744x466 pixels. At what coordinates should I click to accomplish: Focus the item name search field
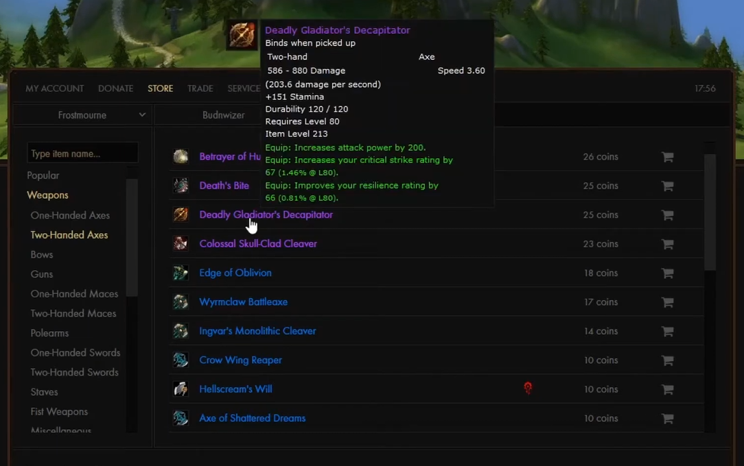82,154
